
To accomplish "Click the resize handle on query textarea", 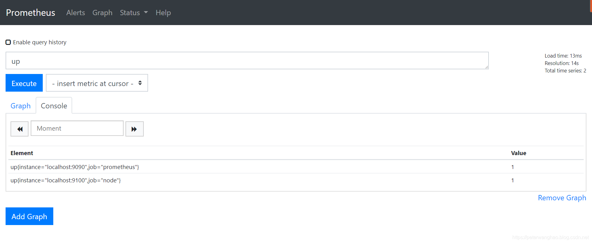I will click(x=486, y=67).
